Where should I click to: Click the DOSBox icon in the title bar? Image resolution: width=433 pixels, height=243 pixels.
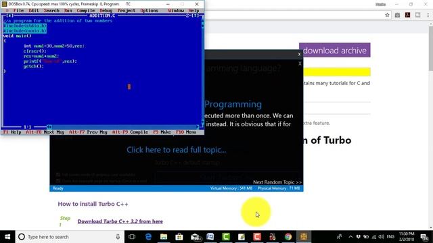tap(4, 4)
